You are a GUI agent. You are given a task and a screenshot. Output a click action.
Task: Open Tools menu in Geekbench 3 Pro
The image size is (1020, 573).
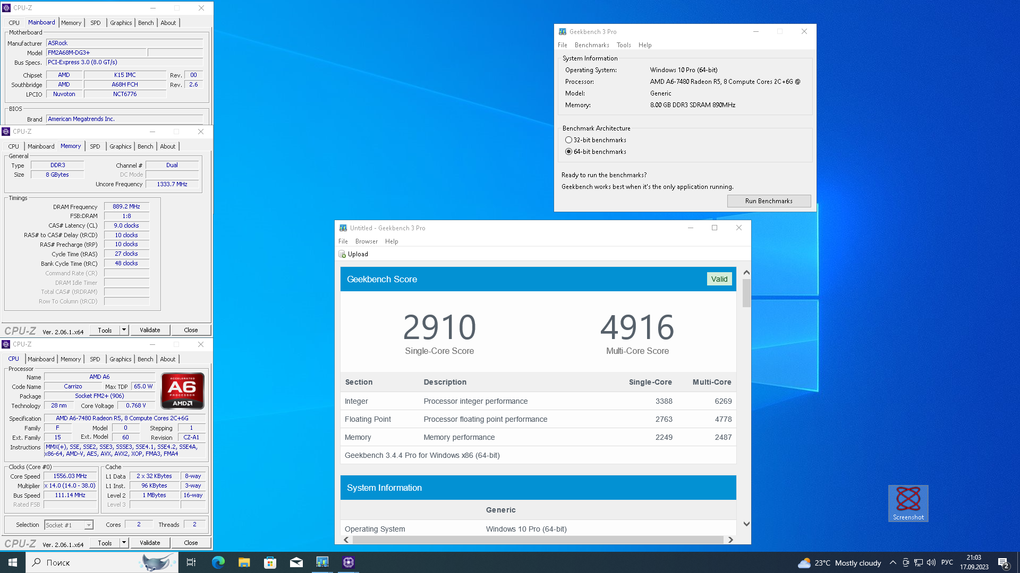click(x=624, y=45)
